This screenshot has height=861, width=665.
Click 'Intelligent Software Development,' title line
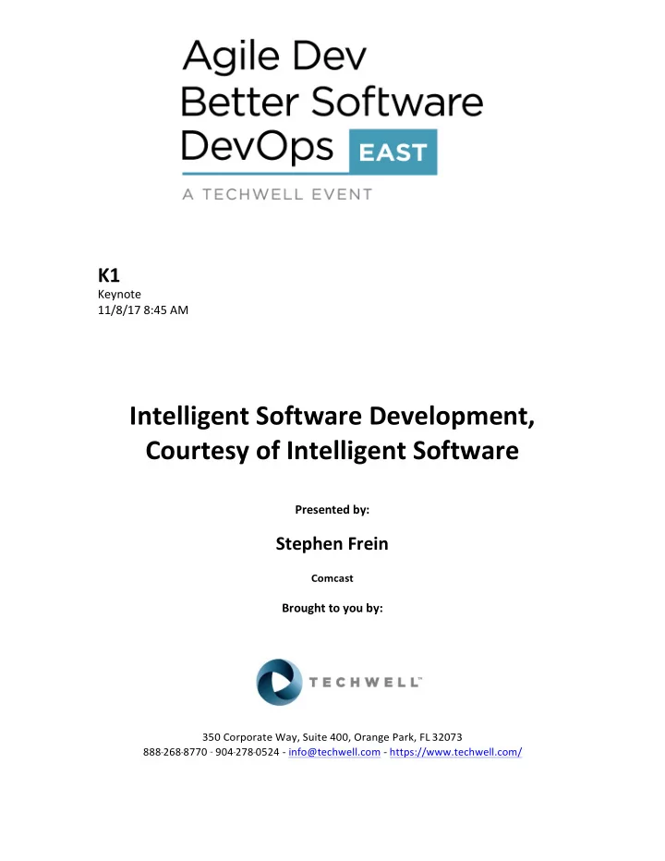tap(332, 416)
